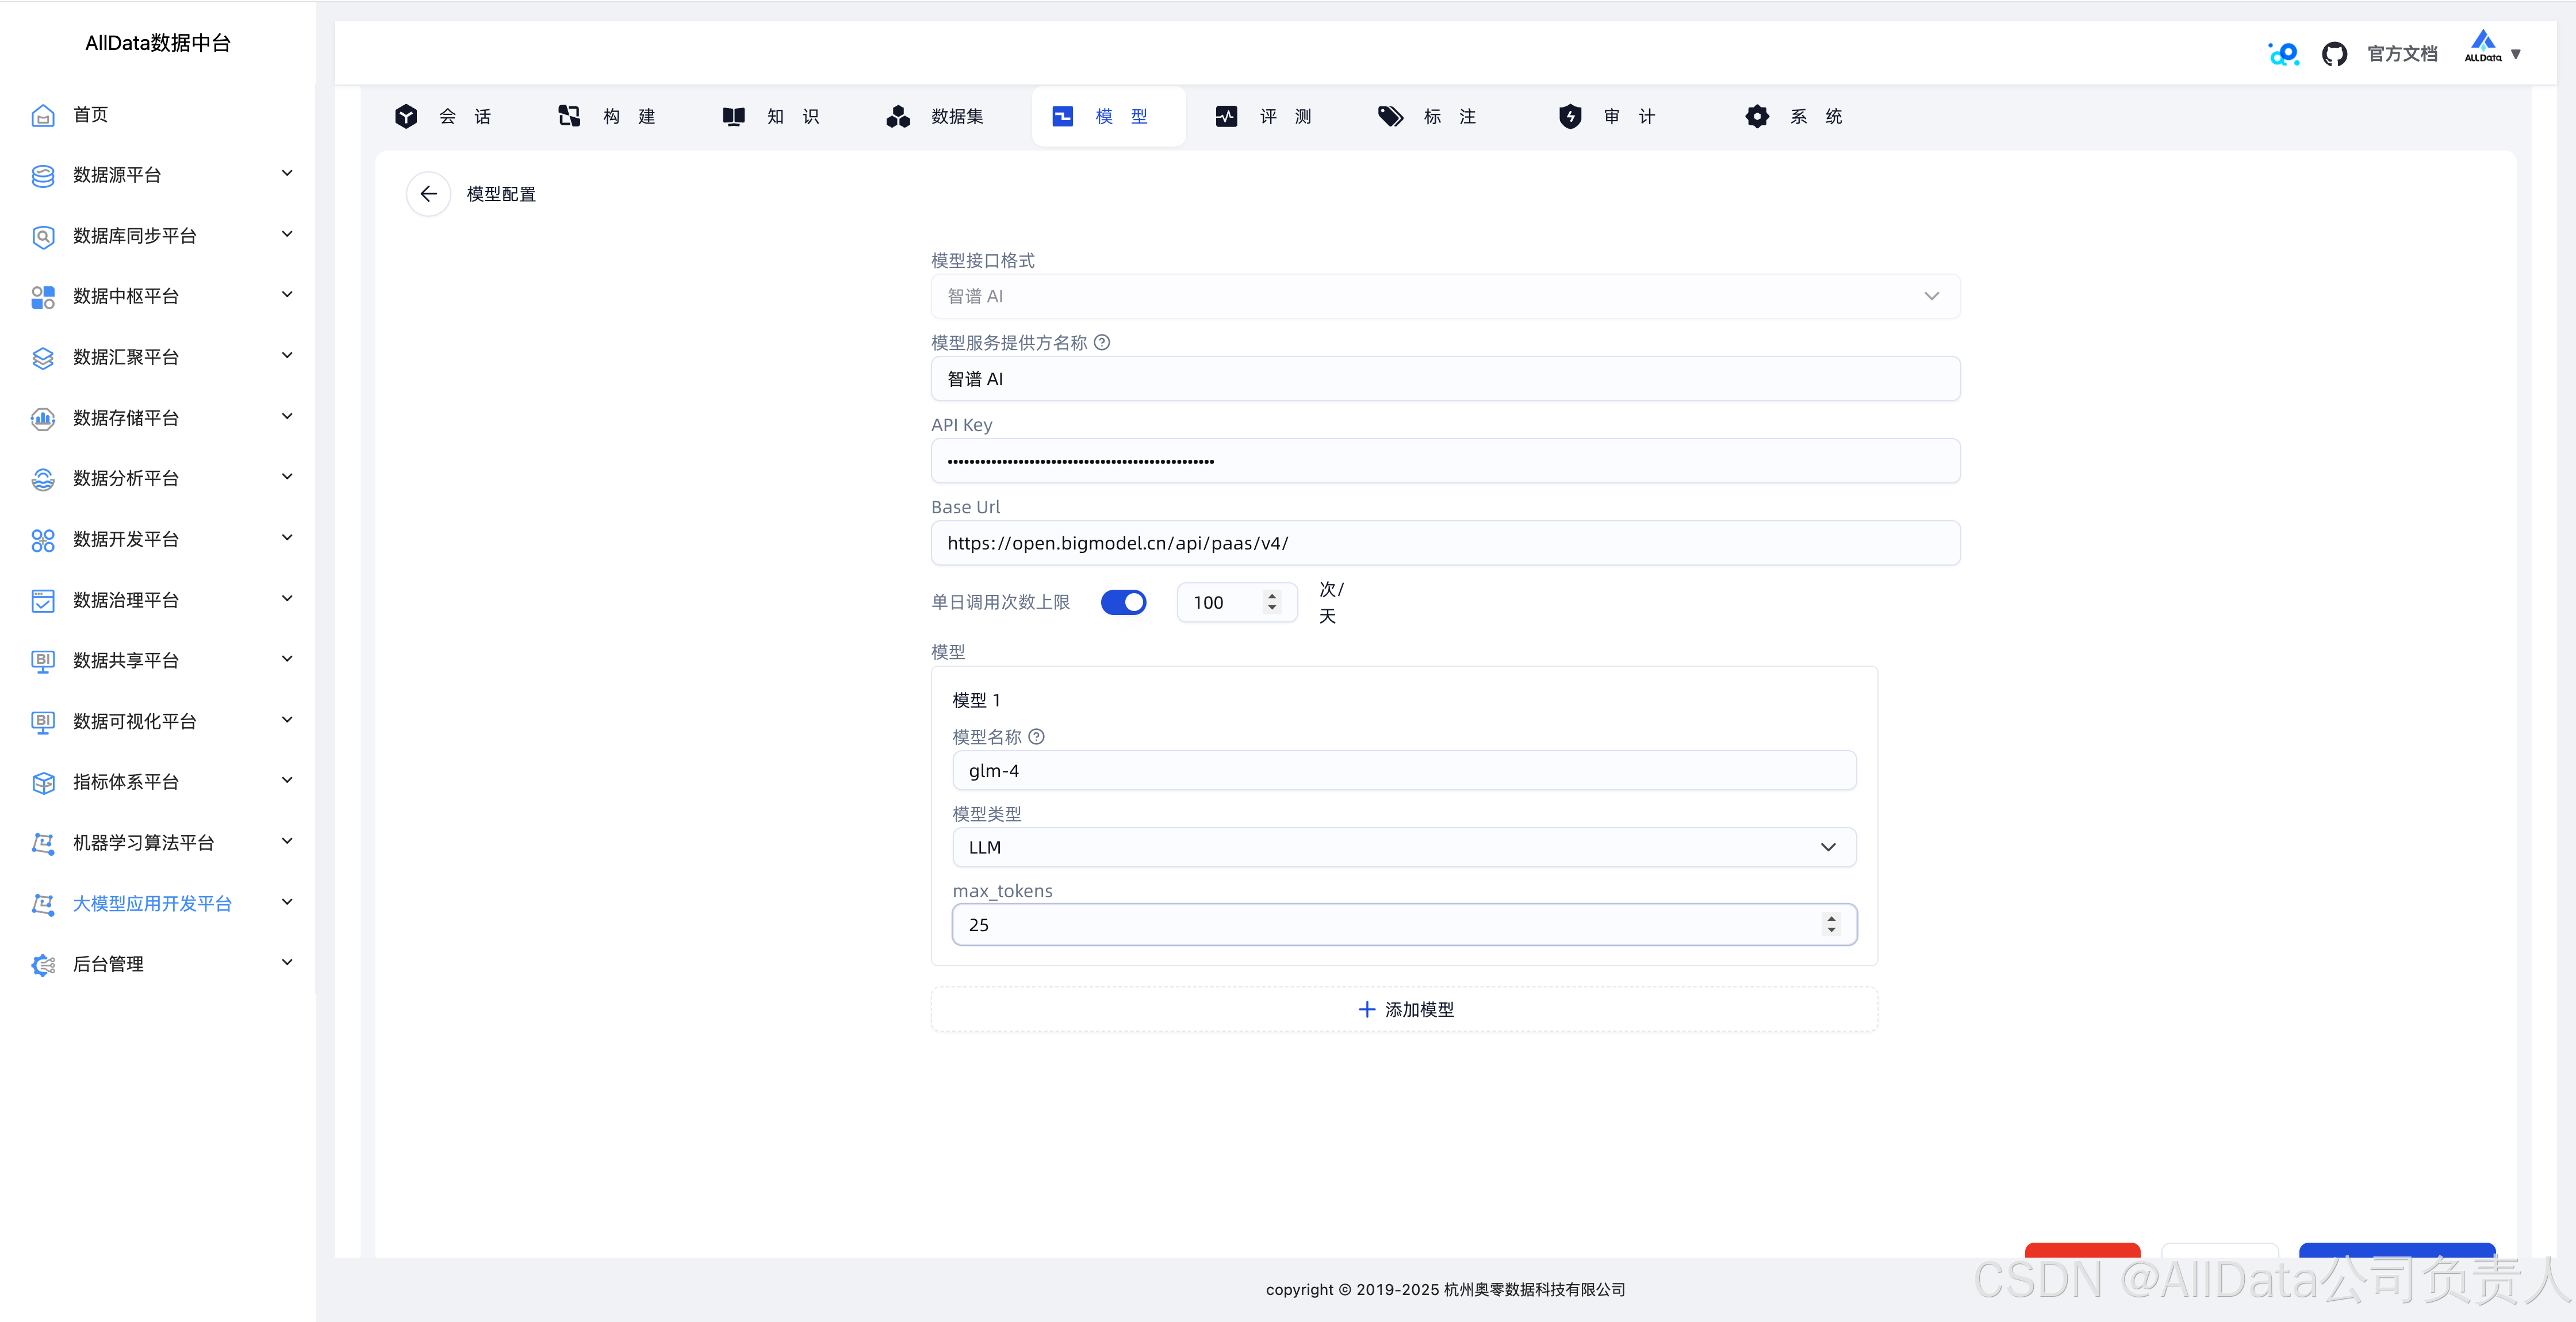Viewport: 2576px width, 1322px height.
Task: Toggle the 单日调用次数上限 switch off
Action: point(1123,602)
